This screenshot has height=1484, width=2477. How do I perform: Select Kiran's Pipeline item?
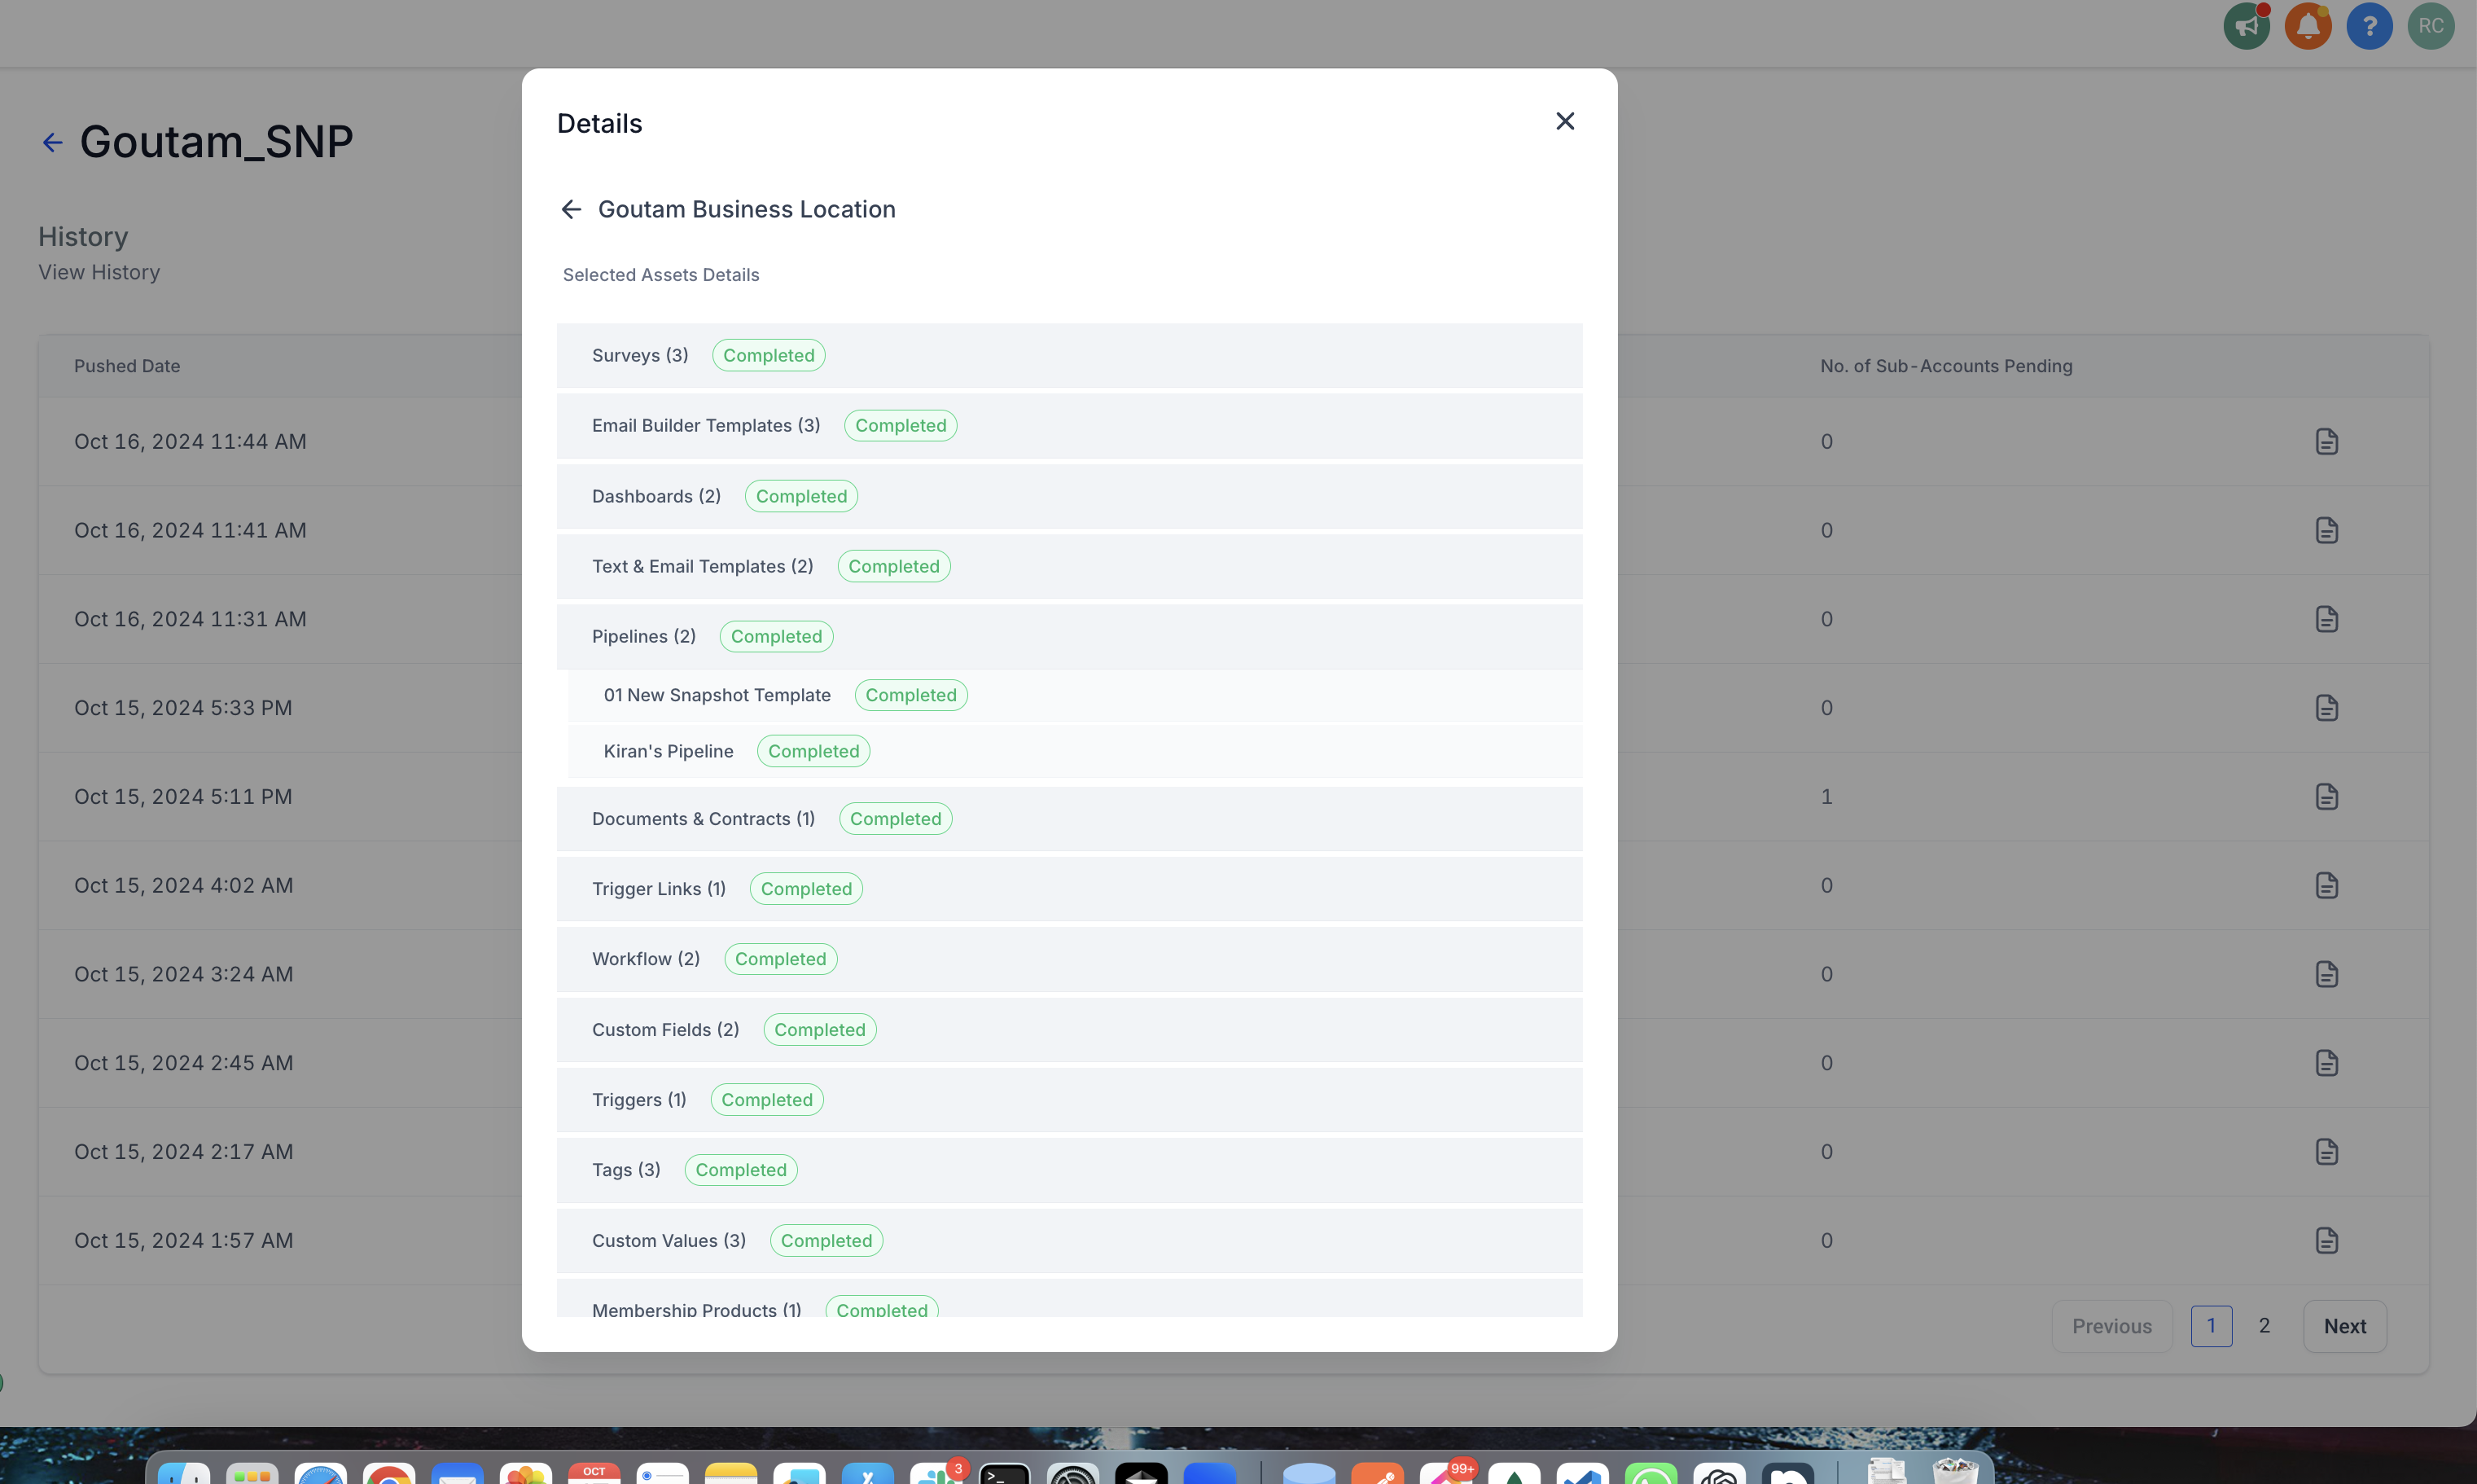click(668, 752)
